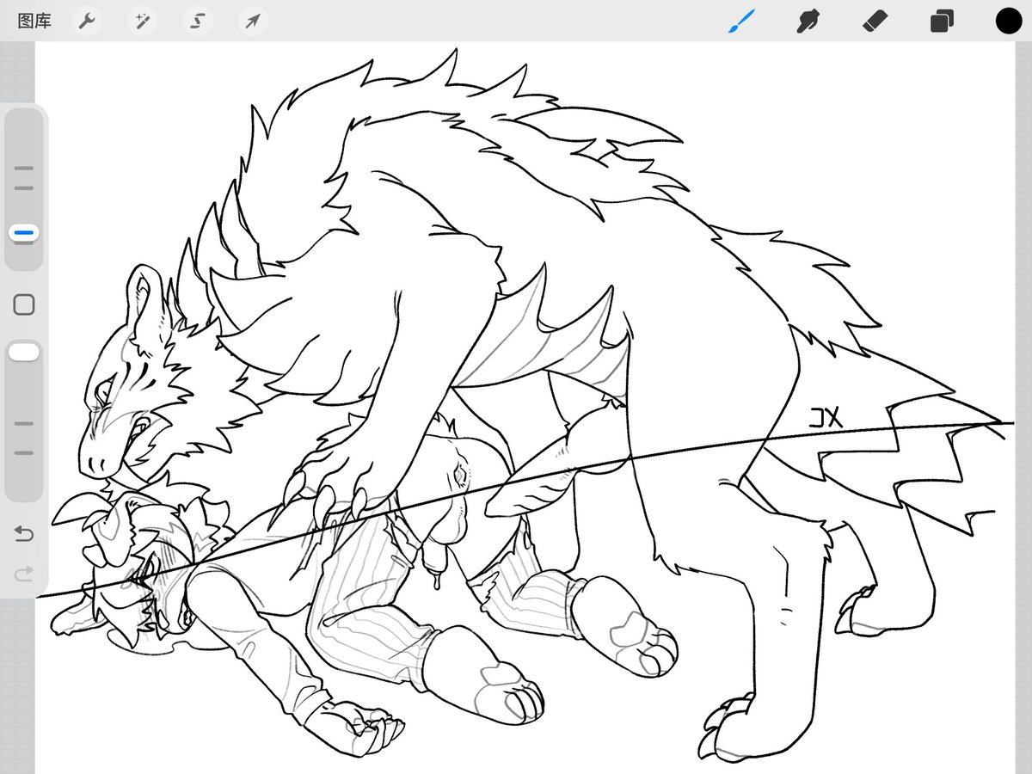Open the Gallery (图库) view

pos(34,21)
